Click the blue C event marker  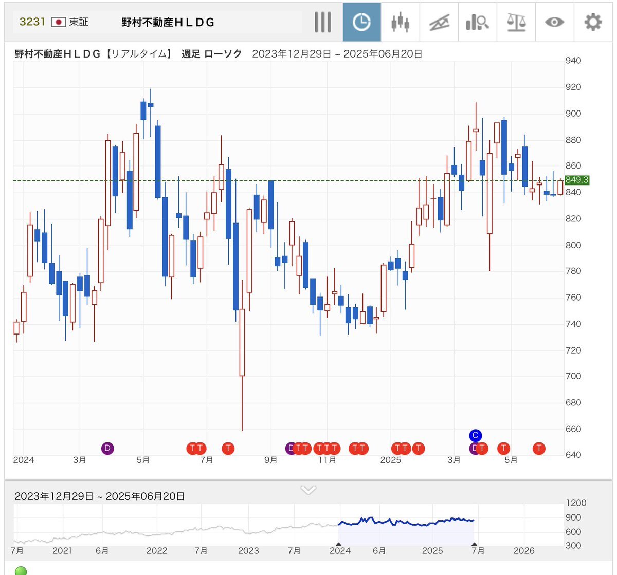point(475,436)
